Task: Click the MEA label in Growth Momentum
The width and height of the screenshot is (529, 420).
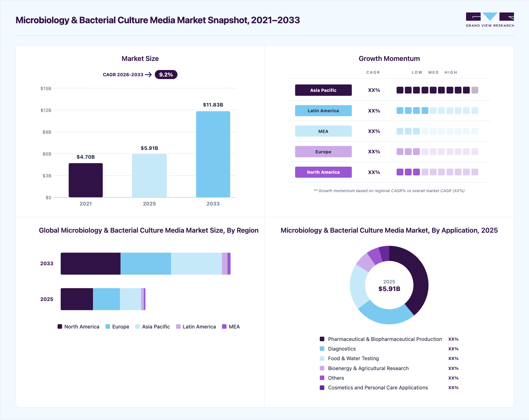Action: 323,131
